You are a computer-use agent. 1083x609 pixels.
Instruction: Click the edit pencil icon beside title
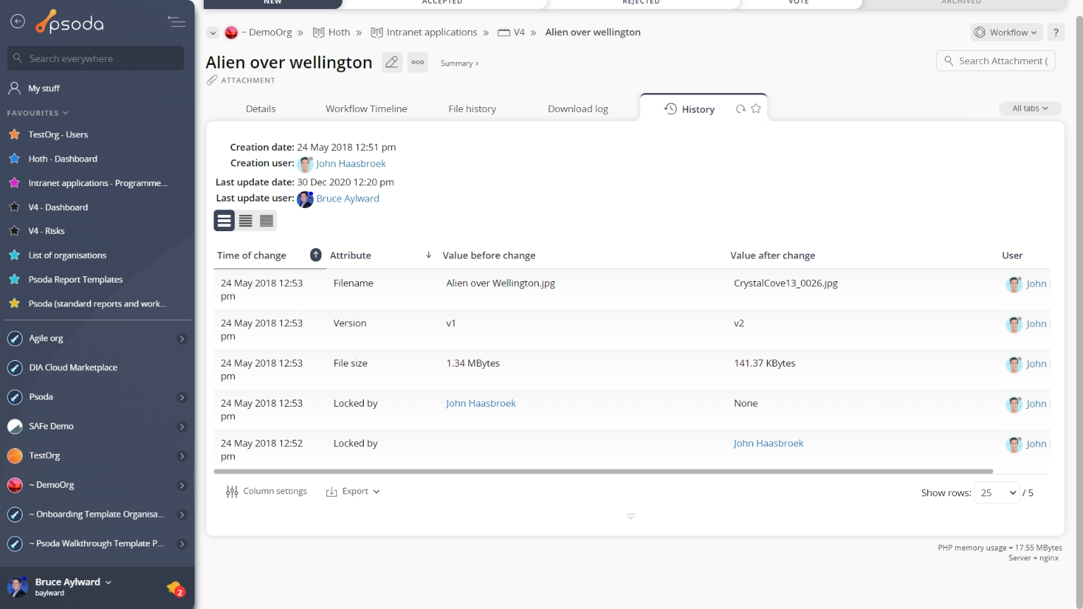[391, 62]
